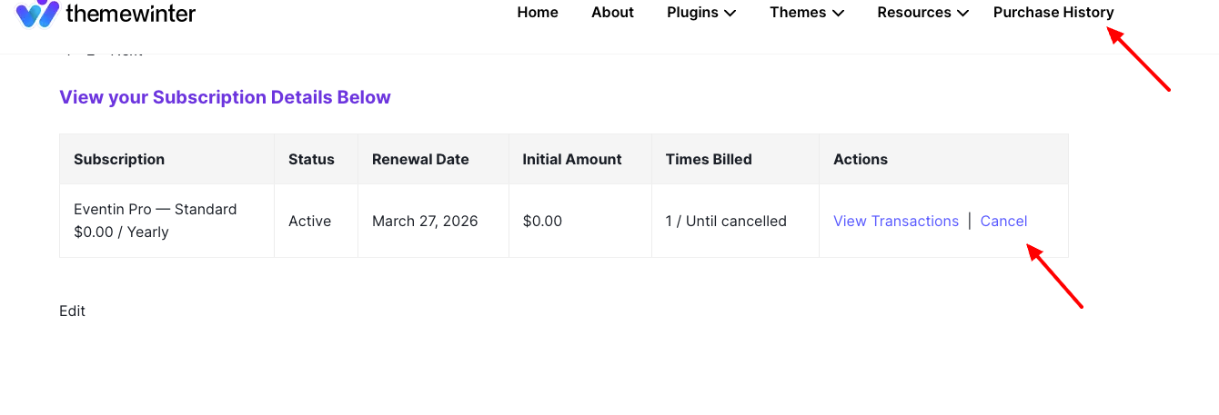Click the Edit link below the table

click(x=72, y=311)
